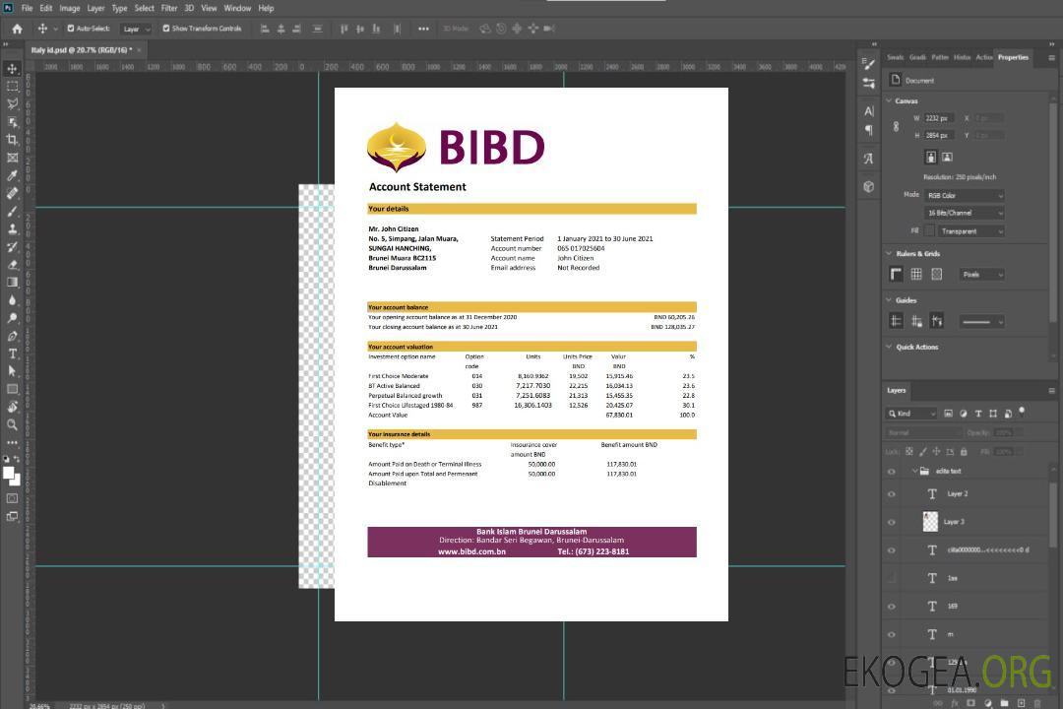
Task: Hide the 'edite text' group
Action: click(892, 472)
